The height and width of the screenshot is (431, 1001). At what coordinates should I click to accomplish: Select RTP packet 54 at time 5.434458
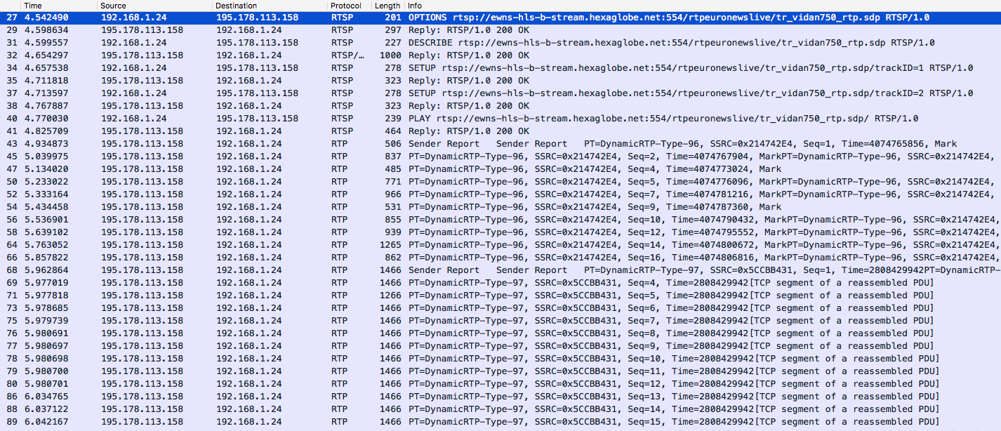tap(500, 207)
